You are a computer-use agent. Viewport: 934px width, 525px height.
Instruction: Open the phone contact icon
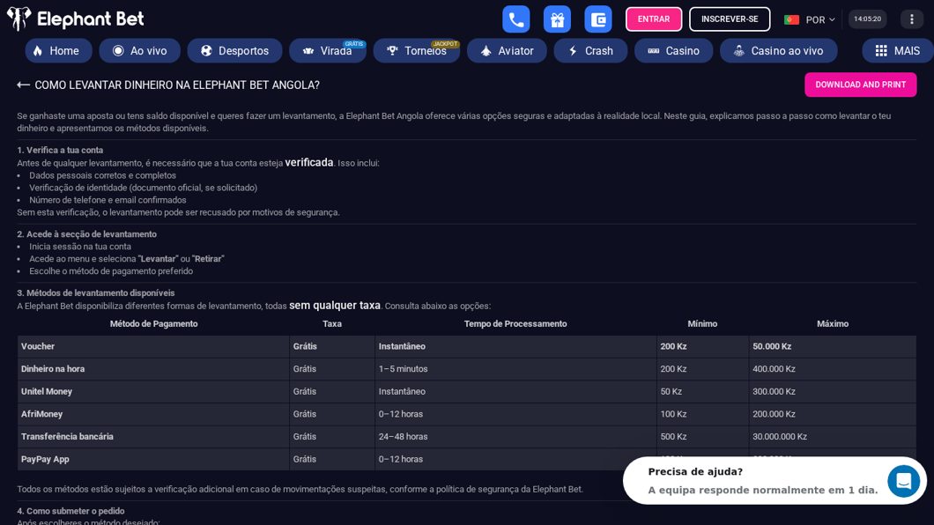tap(515, 19)
